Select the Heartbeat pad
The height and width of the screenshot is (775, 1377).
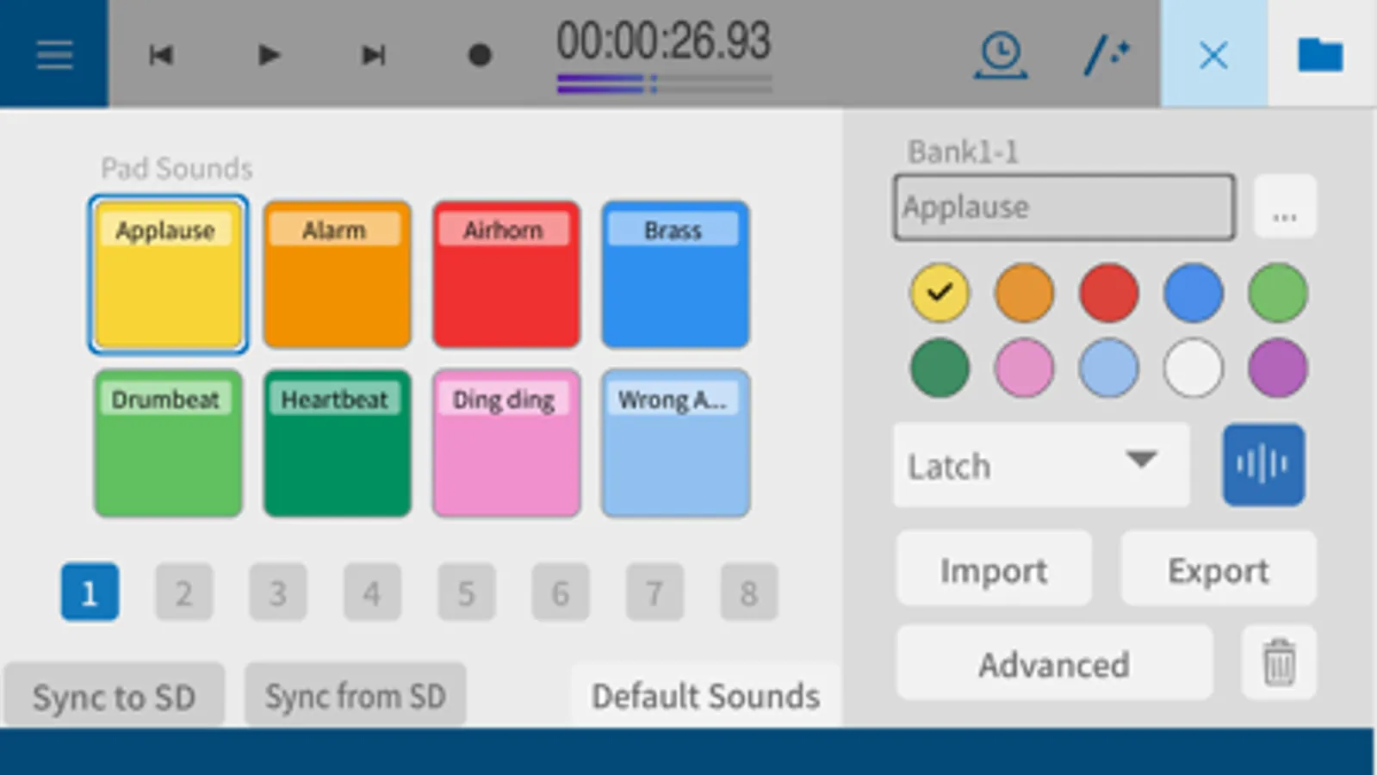[x=337, y=443]
